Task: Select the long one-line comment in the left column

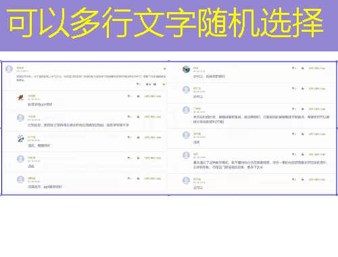Action: [78, 125]
